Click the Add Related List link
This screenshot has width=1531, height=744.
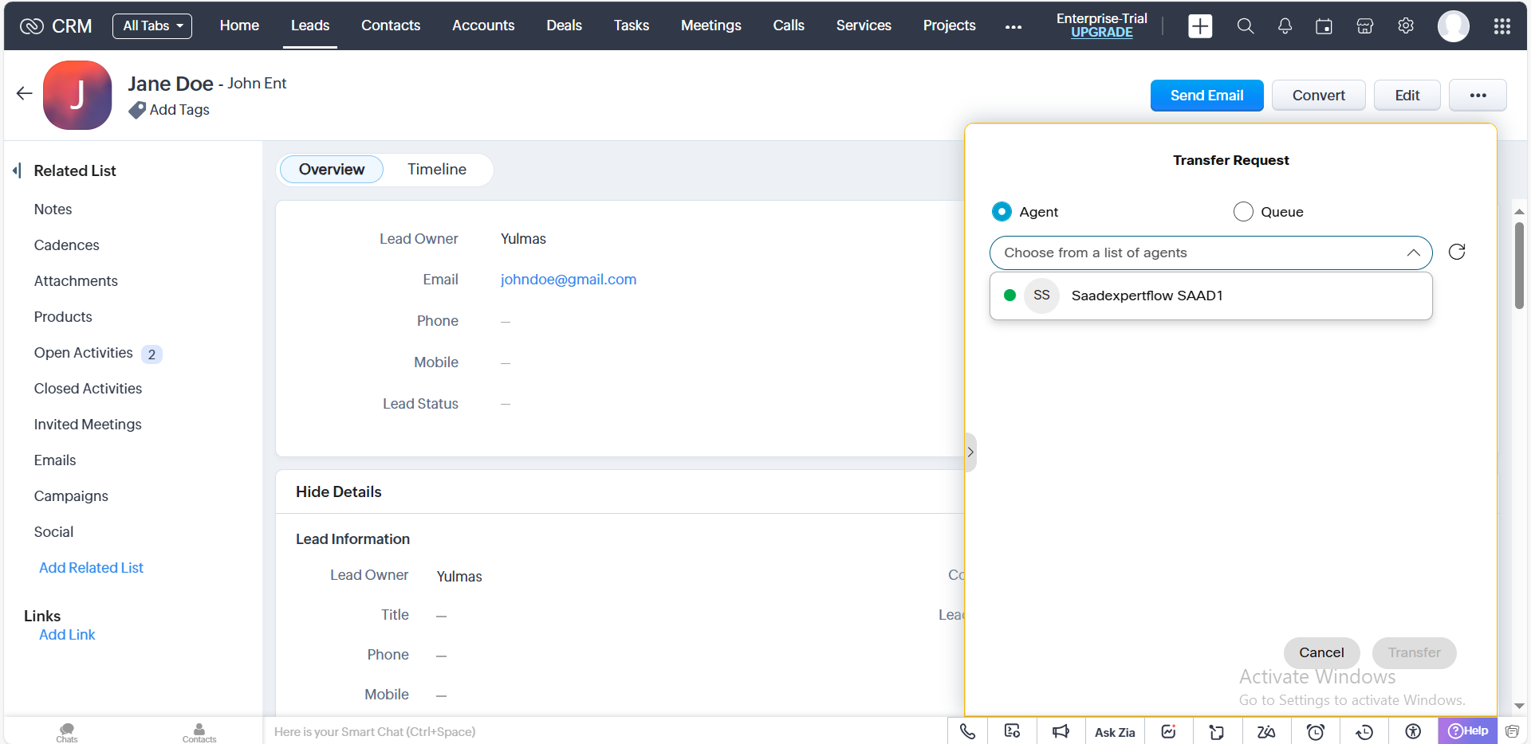[91, 568]
